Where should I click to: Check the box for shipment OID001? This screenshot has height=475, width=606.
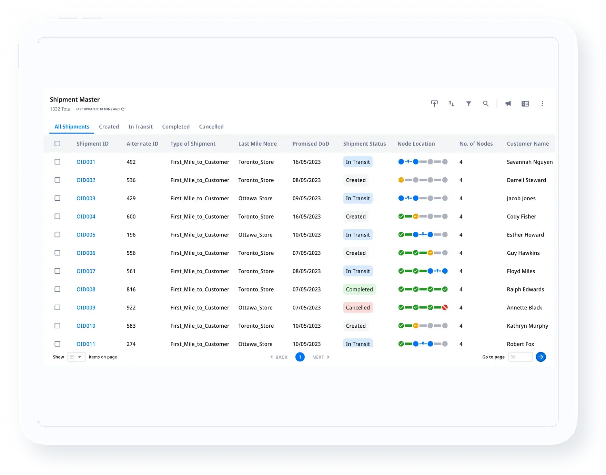tap(58, 162)
